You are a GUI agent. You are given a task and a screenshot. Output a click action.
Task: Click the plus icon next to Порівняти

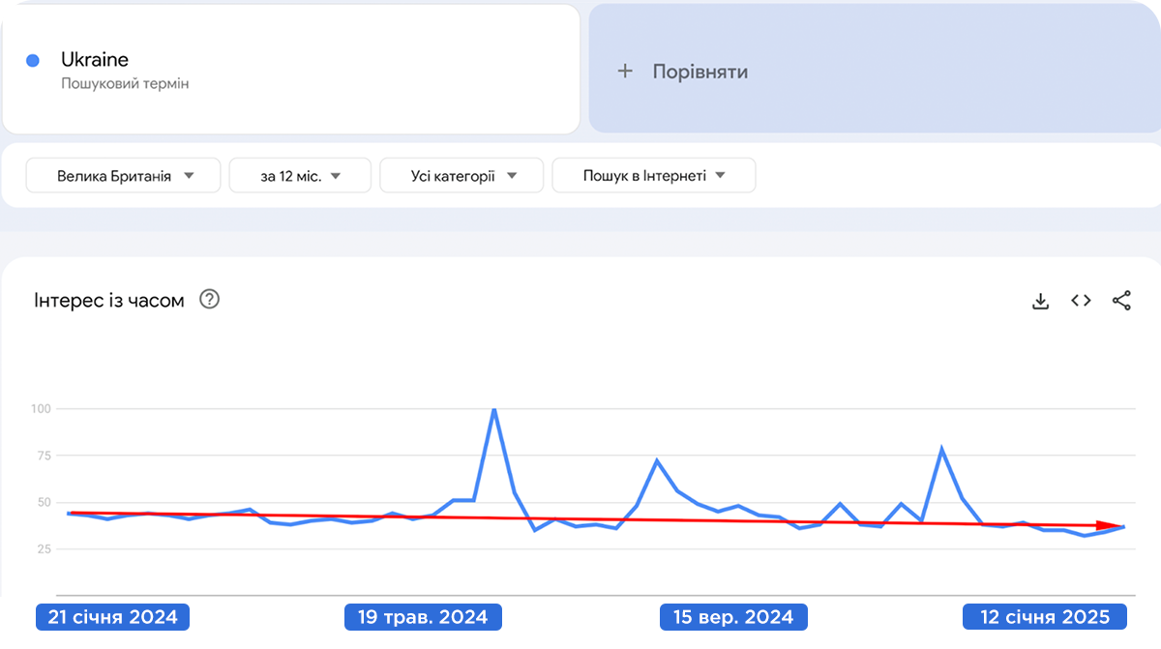click(x=625, y=71)
